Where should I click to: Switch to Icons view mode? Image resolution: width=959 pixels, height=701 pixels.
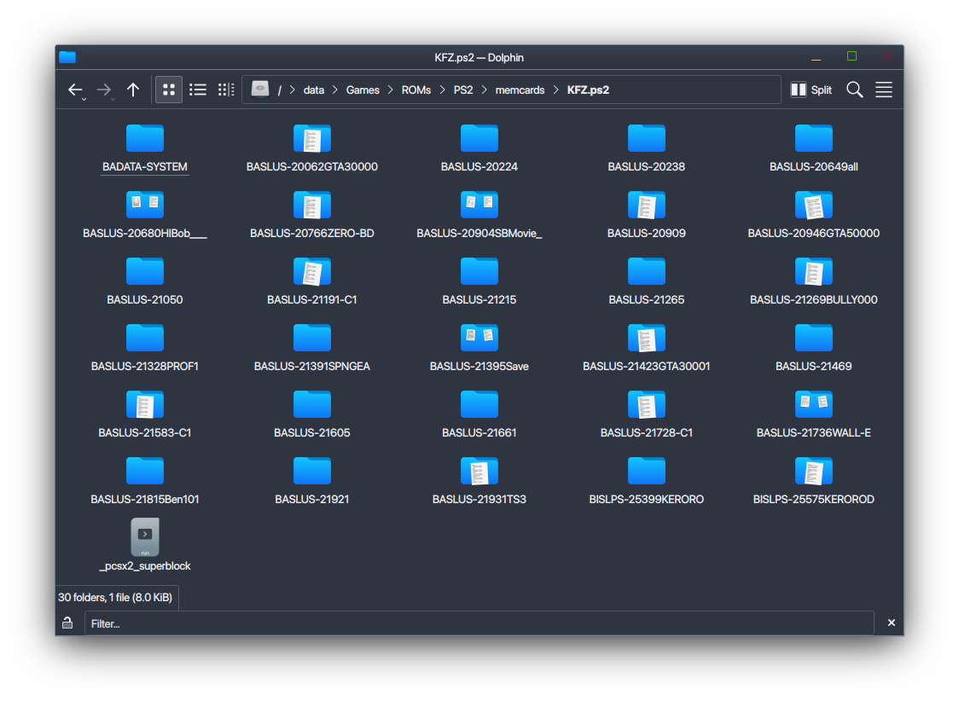pos(169,90)
